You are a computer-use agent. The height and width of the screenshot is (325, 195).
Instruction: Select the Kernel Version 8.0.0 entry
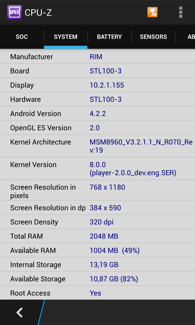[x=97, y=169]
